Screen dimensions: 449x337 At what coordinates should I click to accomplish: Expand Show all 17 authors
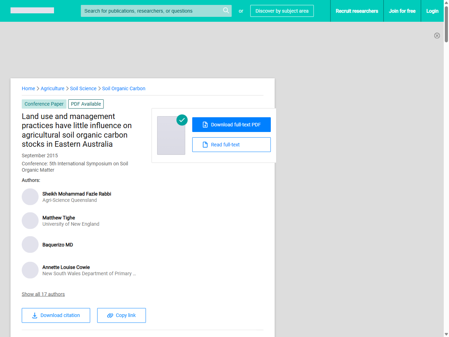point(43,294)
